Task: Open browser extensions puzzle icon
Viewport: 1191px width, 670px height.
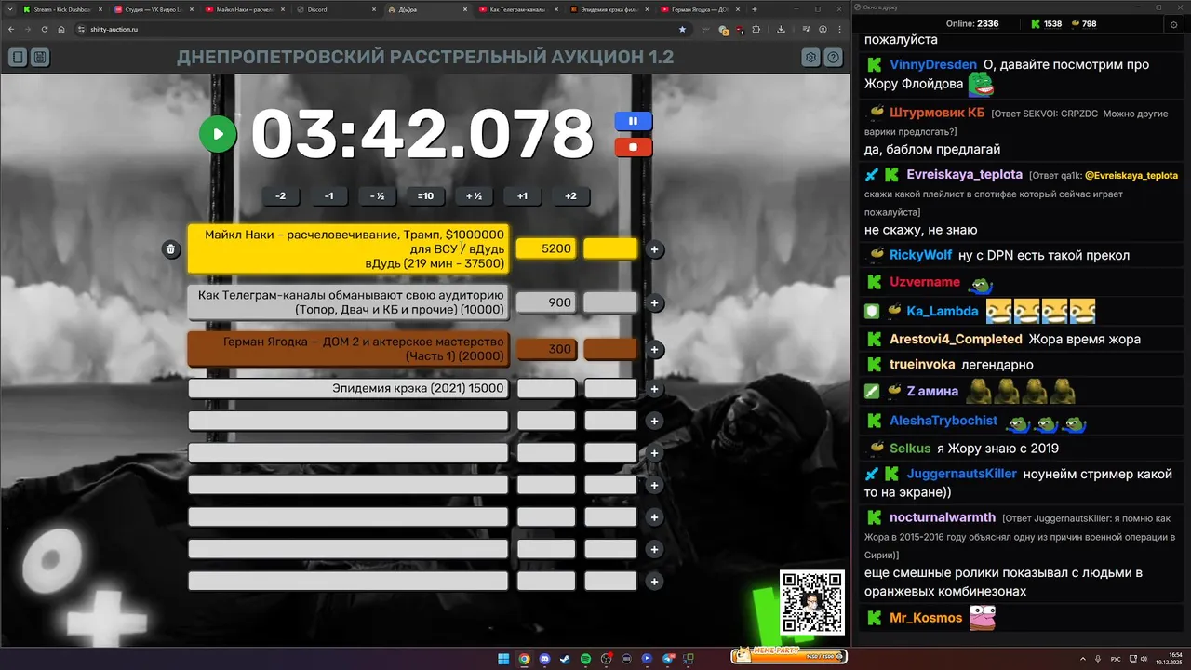Action: pyautogui.click(x=756, y=30)
